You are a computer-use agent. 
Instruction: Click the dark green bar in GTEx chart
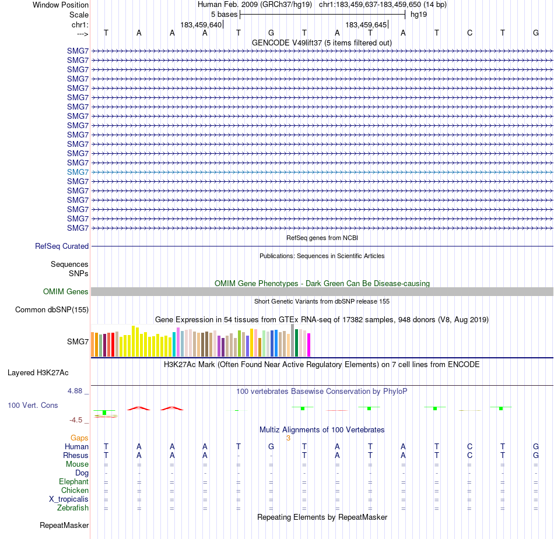click(x=297, y=343)
